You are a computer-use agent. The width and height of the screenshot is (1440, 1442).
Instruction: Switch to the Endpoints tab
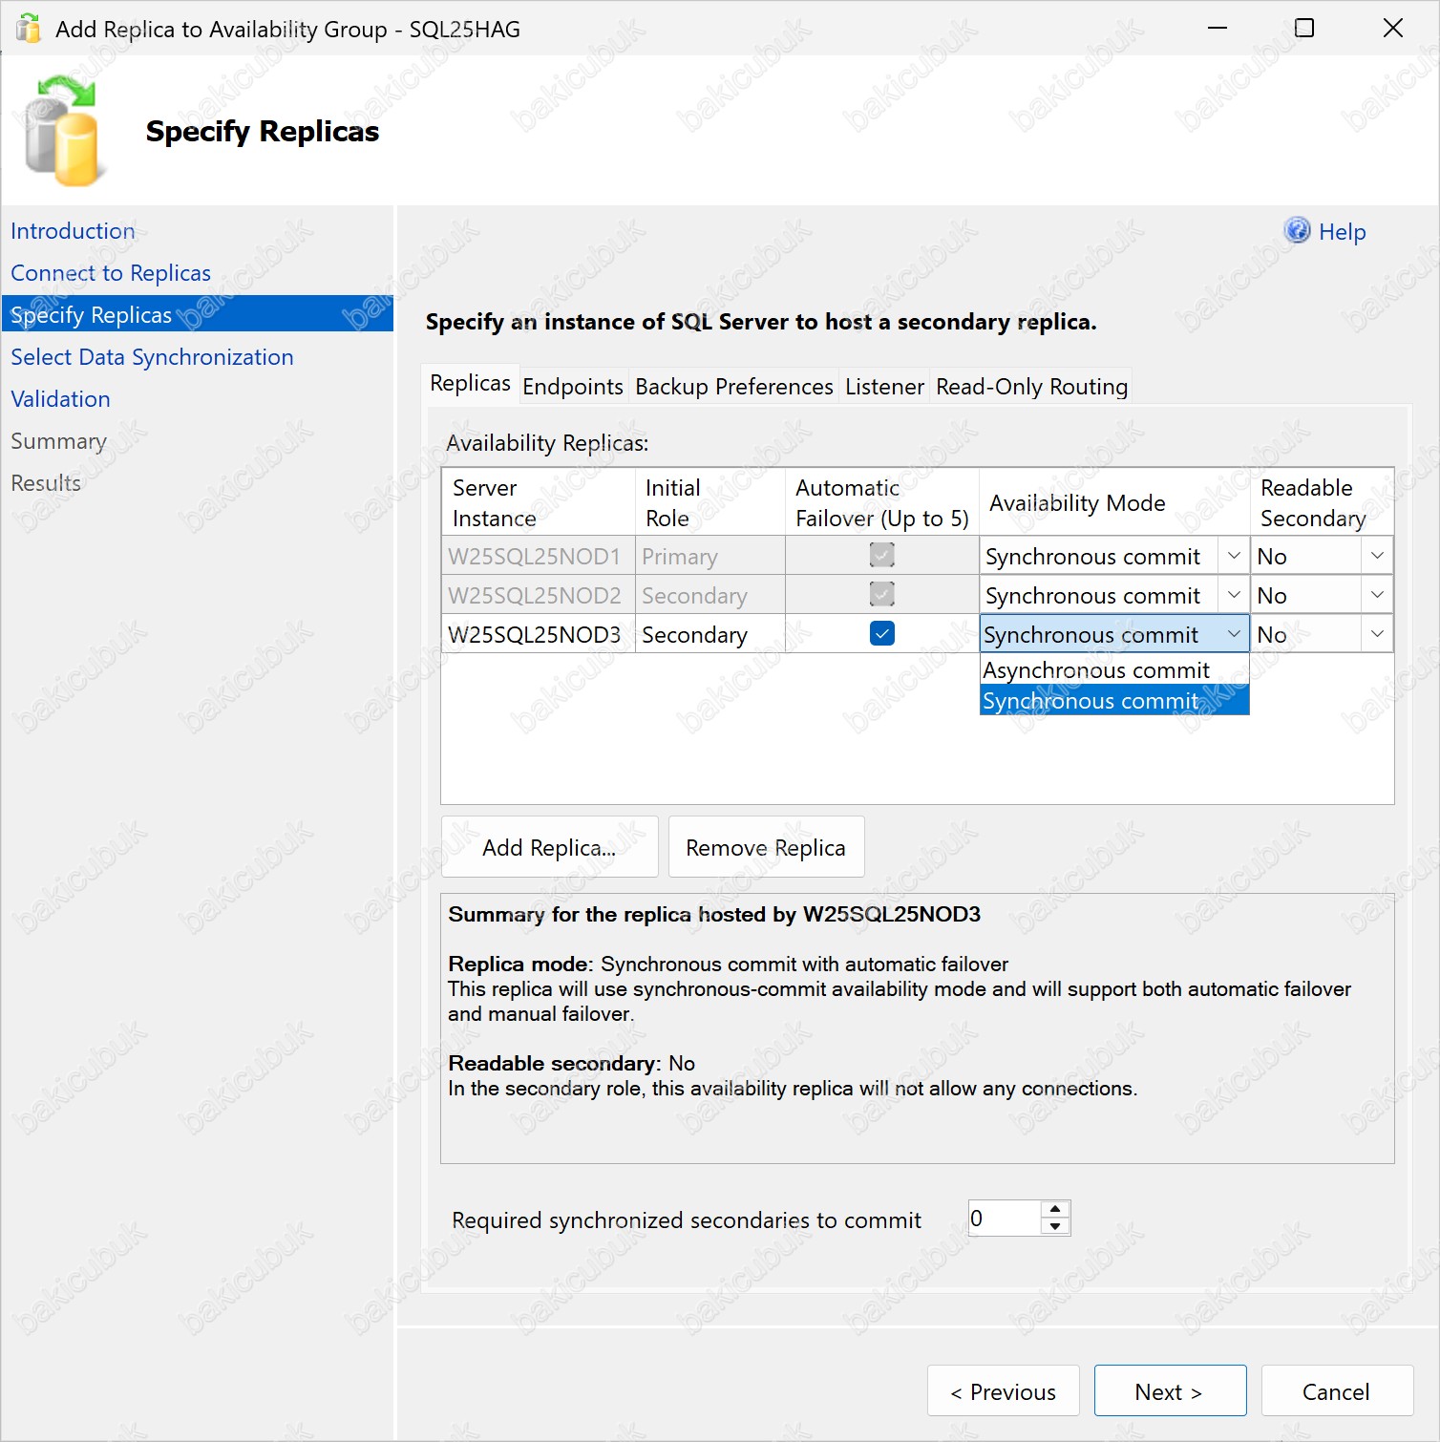pos(573,387)
